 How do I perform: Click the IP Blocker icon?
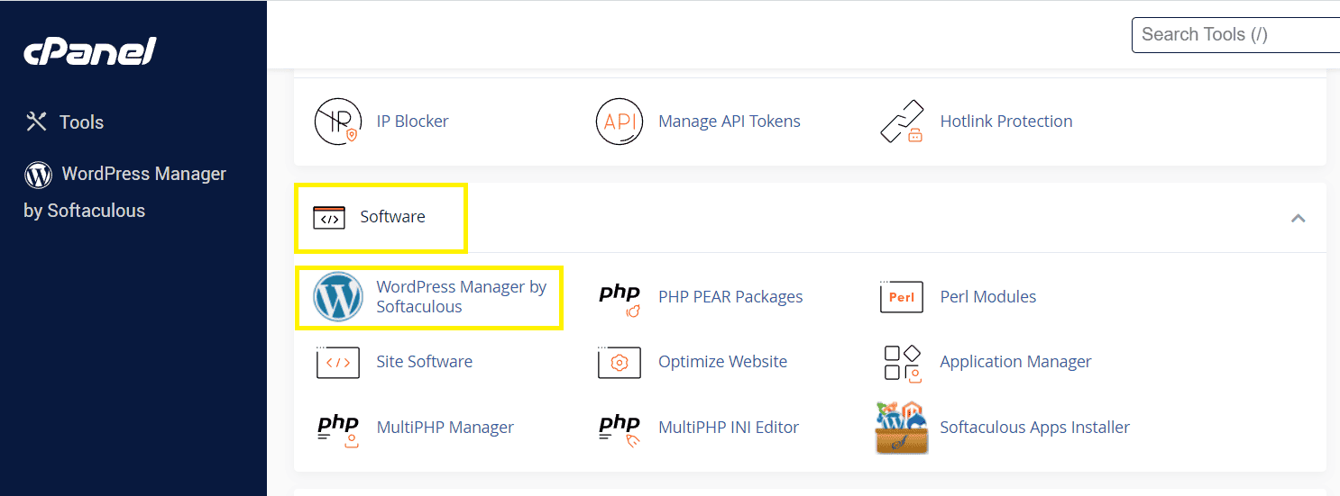pyautogui.click(x=337, y=122)
